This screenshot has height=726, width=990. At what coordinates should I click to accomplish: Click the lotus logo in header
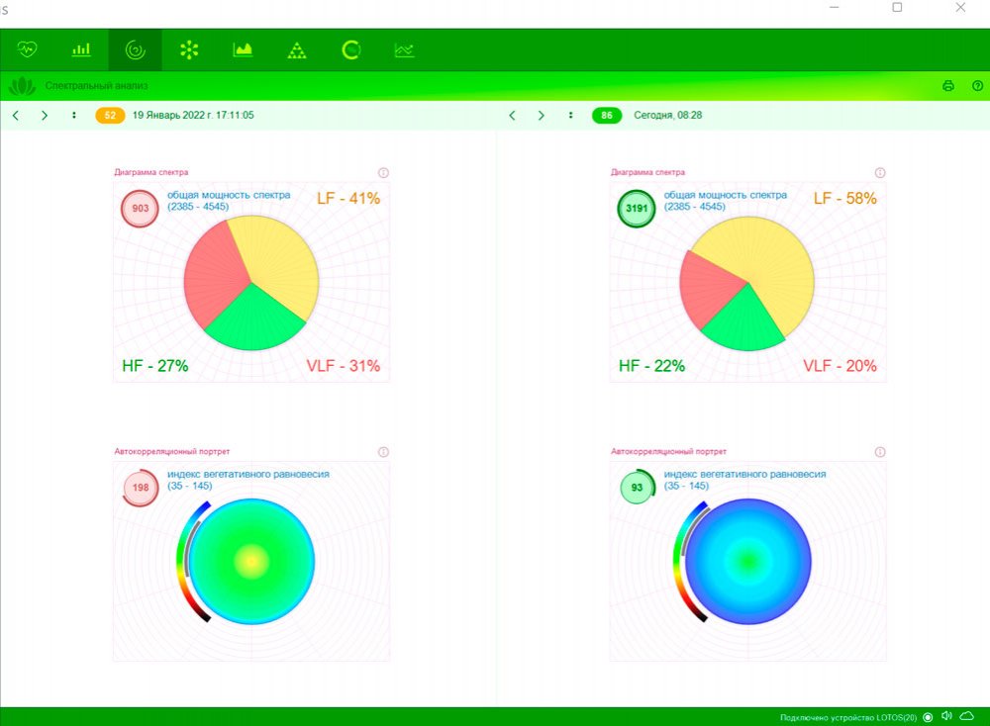[22, 86]
